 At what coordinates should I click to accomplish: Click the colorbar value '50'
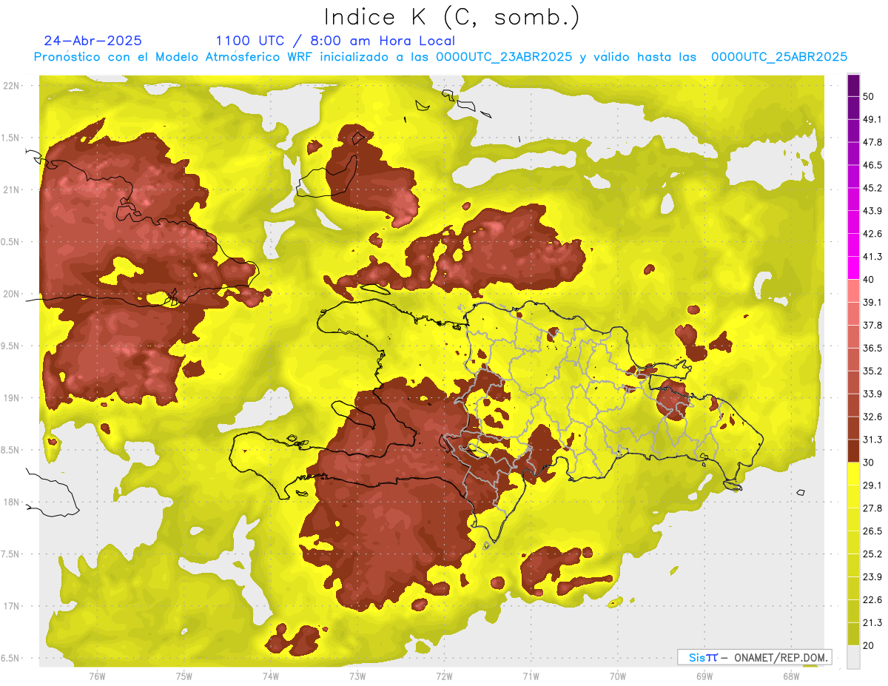(x=869, y=96)
